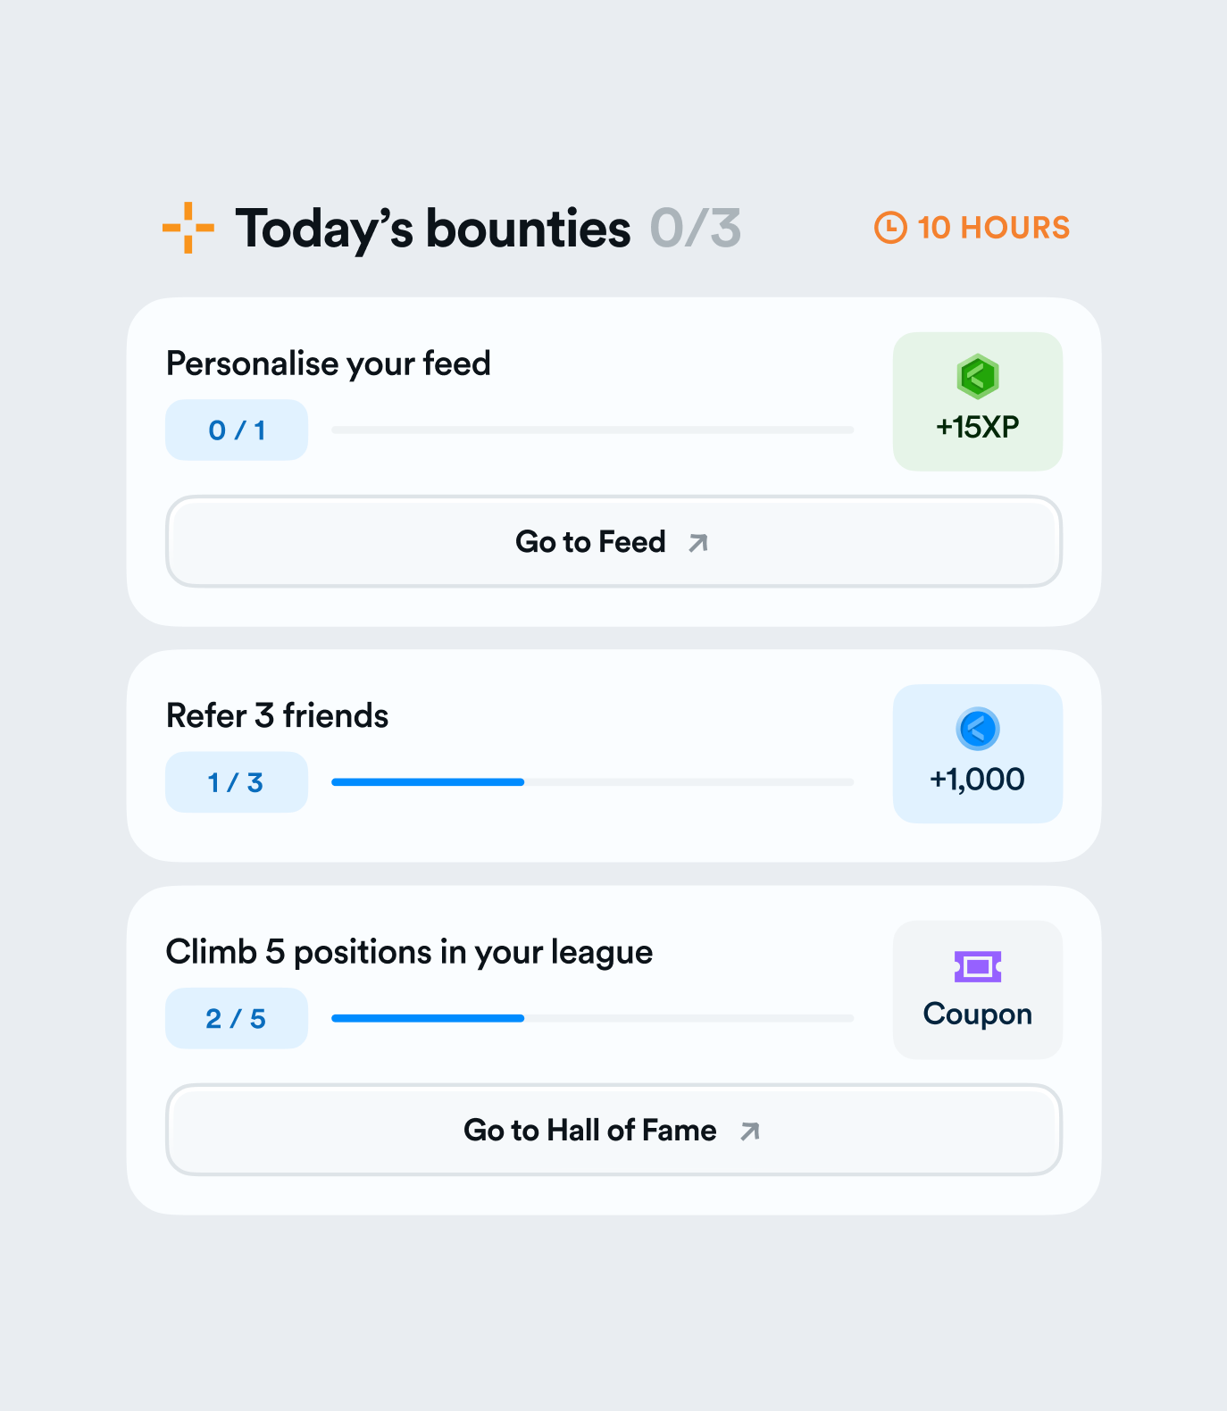Click the orange crosshair bounties icon
This screenshot has width=1227, height=1411.
[188, 228]
